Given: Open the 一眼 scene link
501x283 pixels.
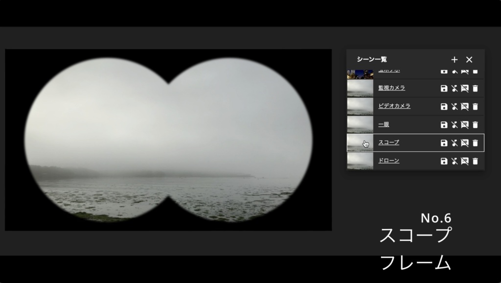Looking at the screenshot, I should click(384, 124).
